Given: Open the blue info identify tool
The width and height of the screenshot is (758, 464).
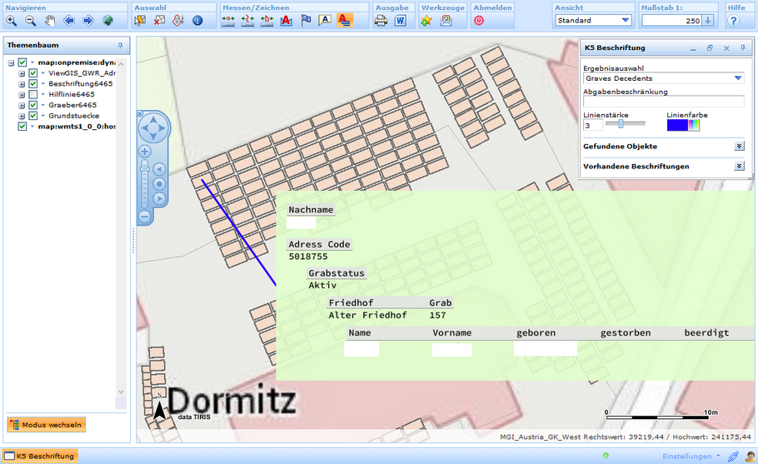Looking at the screenshot, I should (197, 21).
